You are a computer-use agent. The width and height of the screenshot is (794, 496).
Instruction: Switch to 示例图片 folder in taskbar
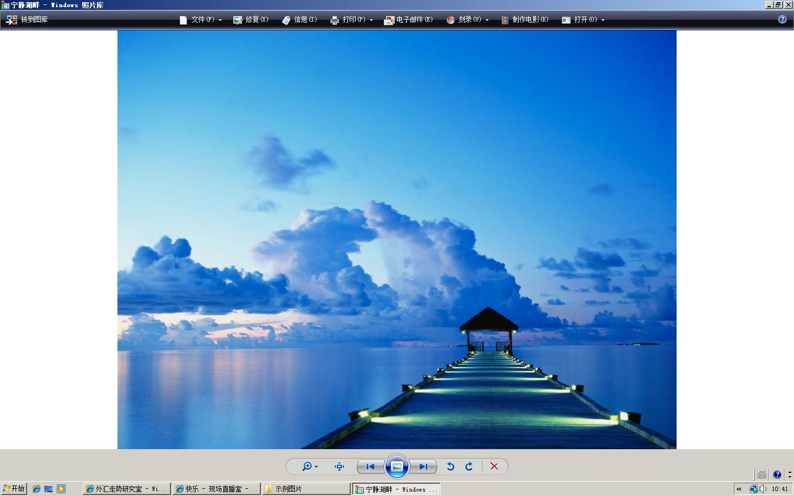pyautogui.click(x=306, y=489)
